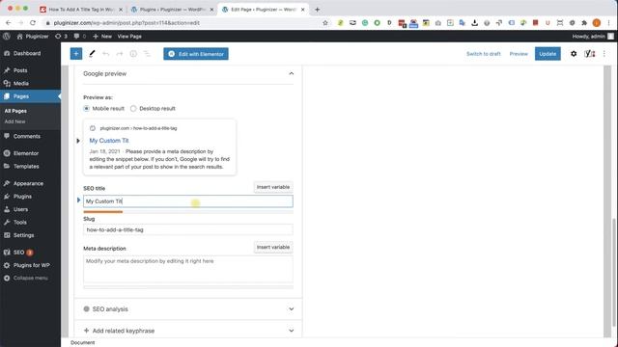Viewport: 618px width, 347px height.
Task: Click the Meta description text area
Action: tap(188, 269)
